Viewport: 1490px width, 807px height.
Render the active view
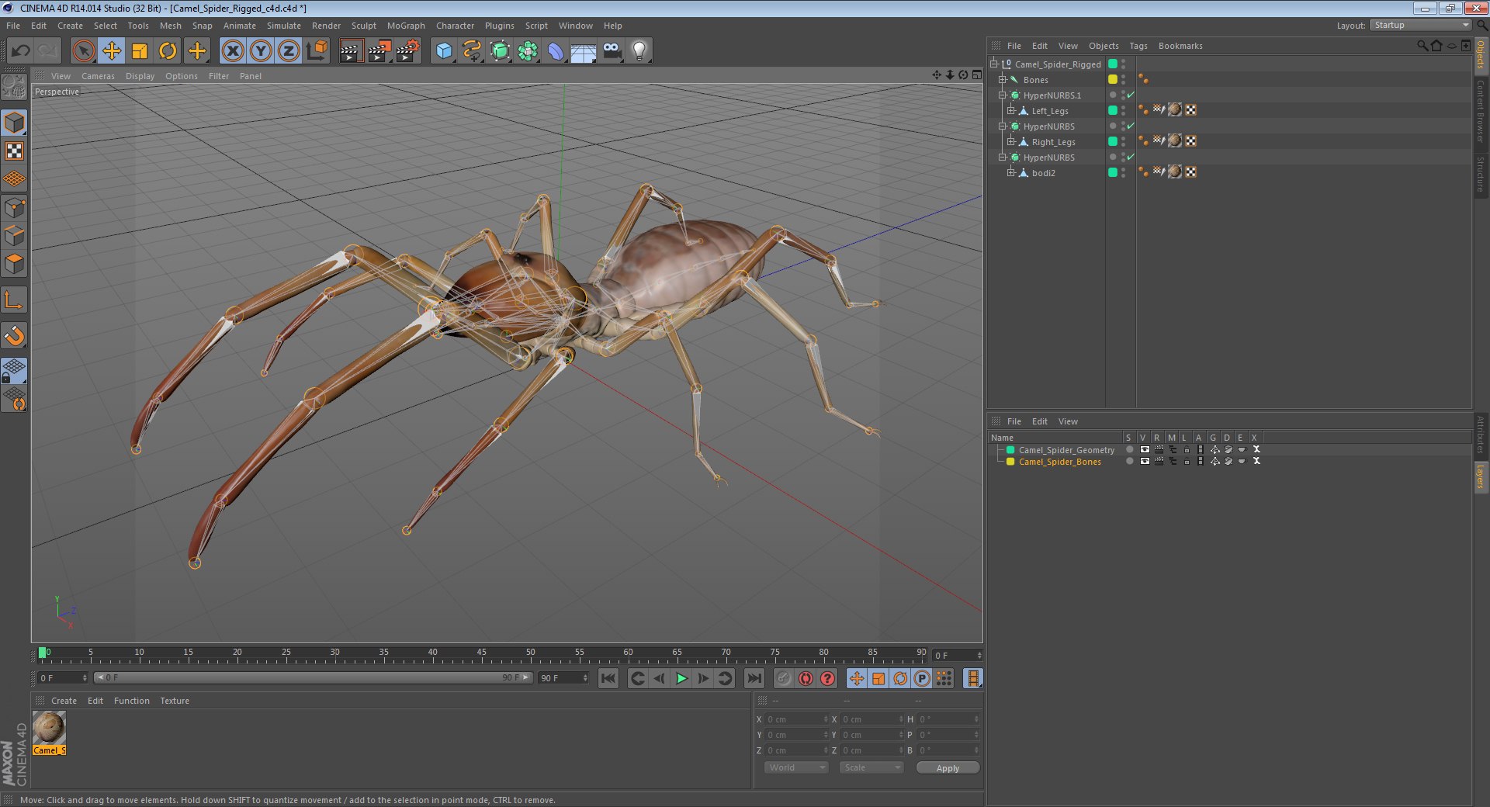tap(351, 51)
